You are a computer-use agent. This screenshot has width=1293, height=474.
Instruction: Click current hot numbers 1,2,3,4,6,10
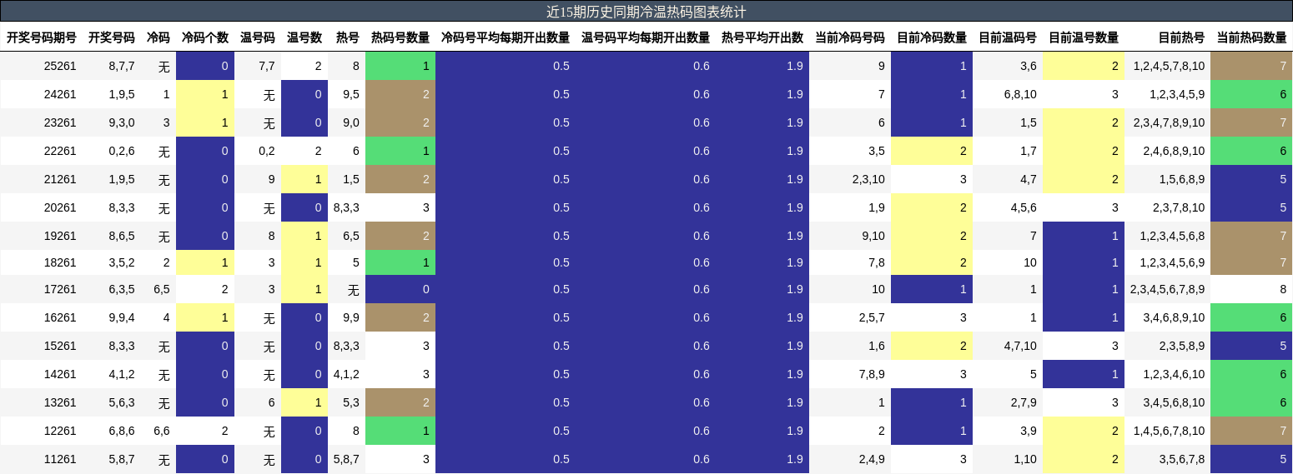1172,374
